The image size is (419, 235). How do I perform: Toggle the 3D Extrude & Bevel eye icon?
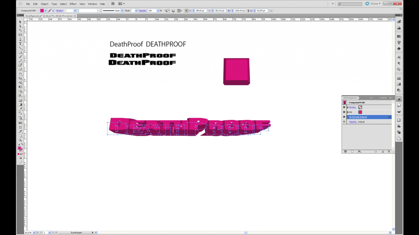pyautogui.click(x=344, y=117)
